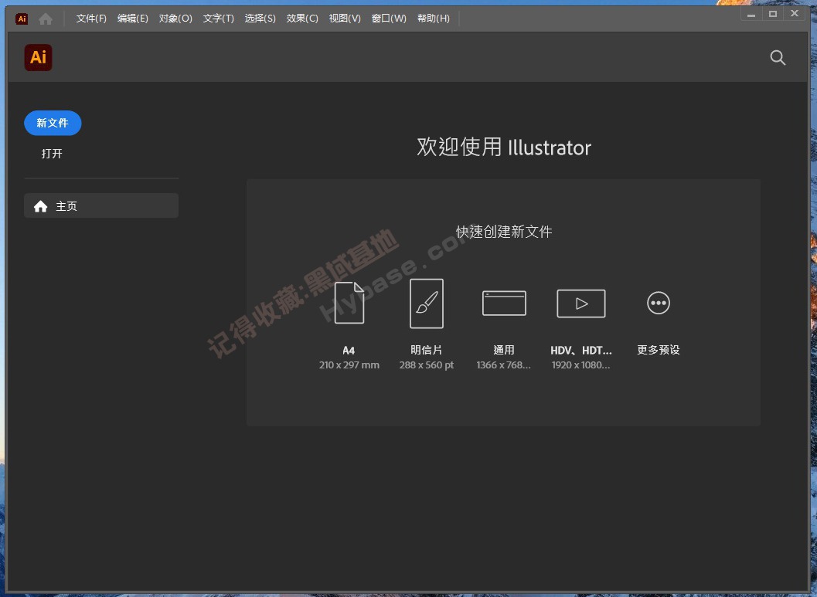Open 更多预设 ellipsis icon
Screen dimensions: 817x597
click(x=658, y=303)
